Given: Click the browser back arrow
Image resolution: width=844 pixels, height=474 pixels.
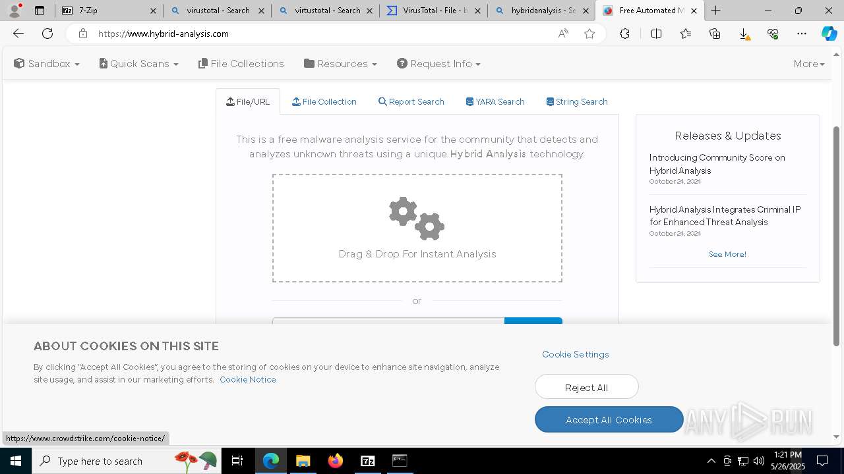Looking at the screenshot, I should coord(18,34).
